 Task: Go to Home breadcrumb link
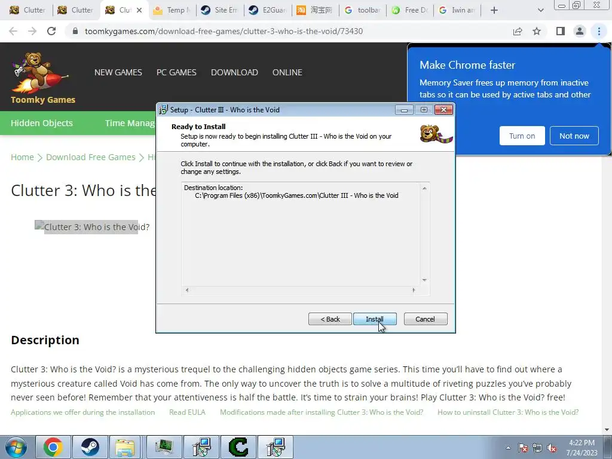click(x=22, y=157)
